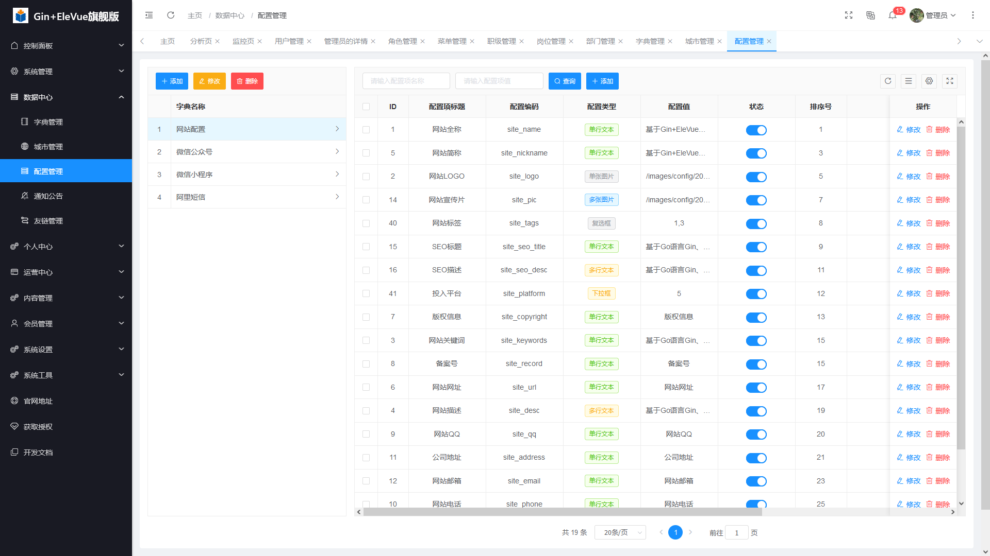Select all rows via header checkbox

pos(366,107)
